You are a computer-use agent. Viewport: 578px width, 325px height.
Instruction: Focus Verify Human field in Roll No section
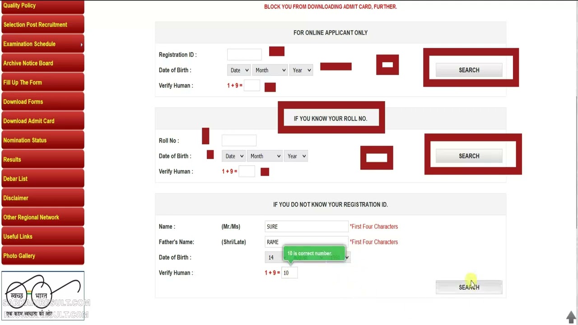tap(247, 172)
